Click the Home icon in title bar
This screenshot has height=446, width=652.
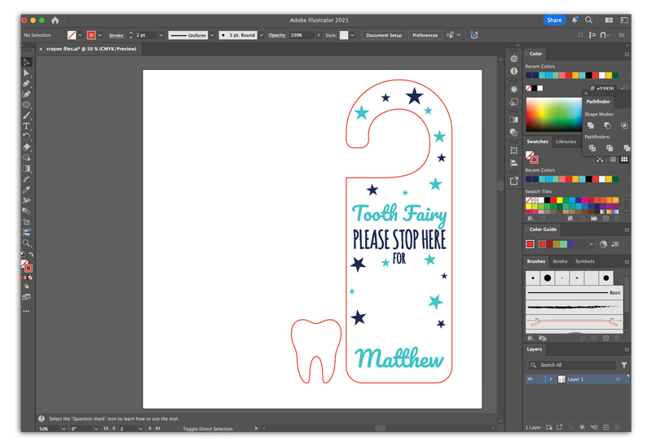(x=55, y=20)
